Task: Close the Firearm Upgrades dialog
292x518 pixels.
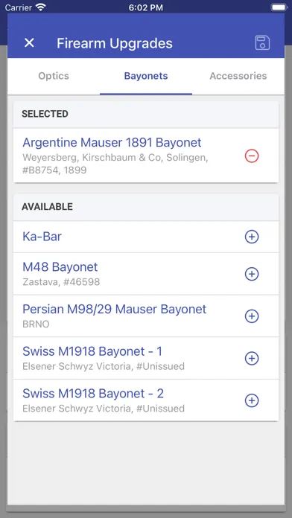Action: tap(30, 42)
